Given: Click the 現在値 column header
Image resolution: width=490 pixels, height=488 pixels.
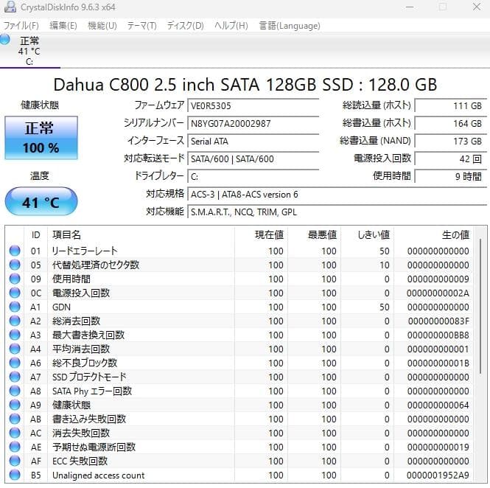Looking at the screenshot, I should 262,234.
